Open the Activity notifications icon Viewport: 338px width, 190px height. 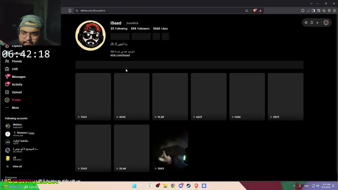[7, 84]
